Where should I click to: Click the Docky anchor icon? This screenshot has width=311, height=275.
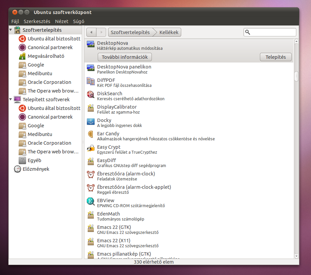tap(91, 121)
